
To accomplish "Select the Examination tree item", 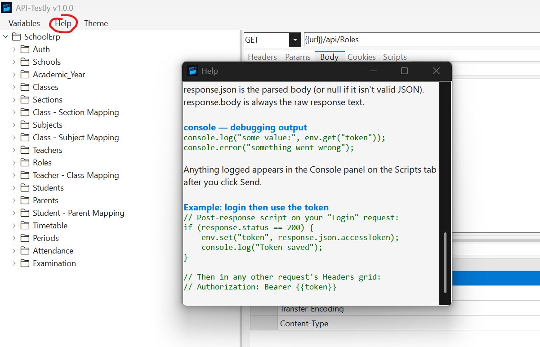I will click(54, 263).
